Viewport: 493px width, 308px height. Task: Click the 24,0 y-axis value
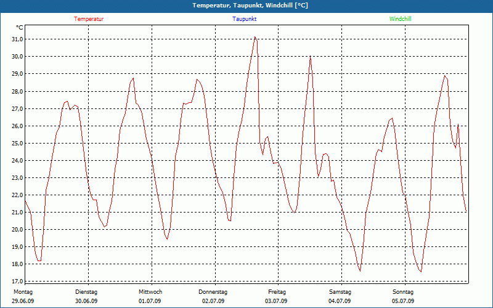pos(17,161)
